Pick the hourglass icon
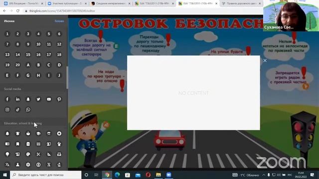 (49, 165)
